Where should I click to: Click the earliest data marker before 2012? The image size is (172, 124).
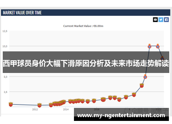pos(11,104)
